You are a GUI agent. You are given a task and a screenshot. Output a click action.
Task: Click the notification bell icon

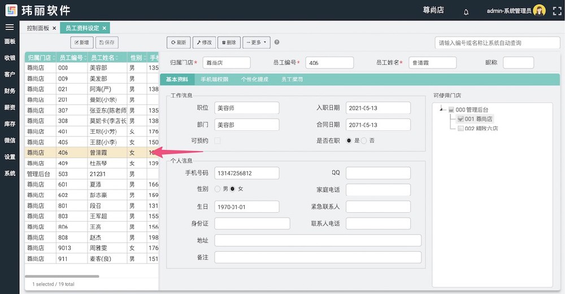point(466,12)
